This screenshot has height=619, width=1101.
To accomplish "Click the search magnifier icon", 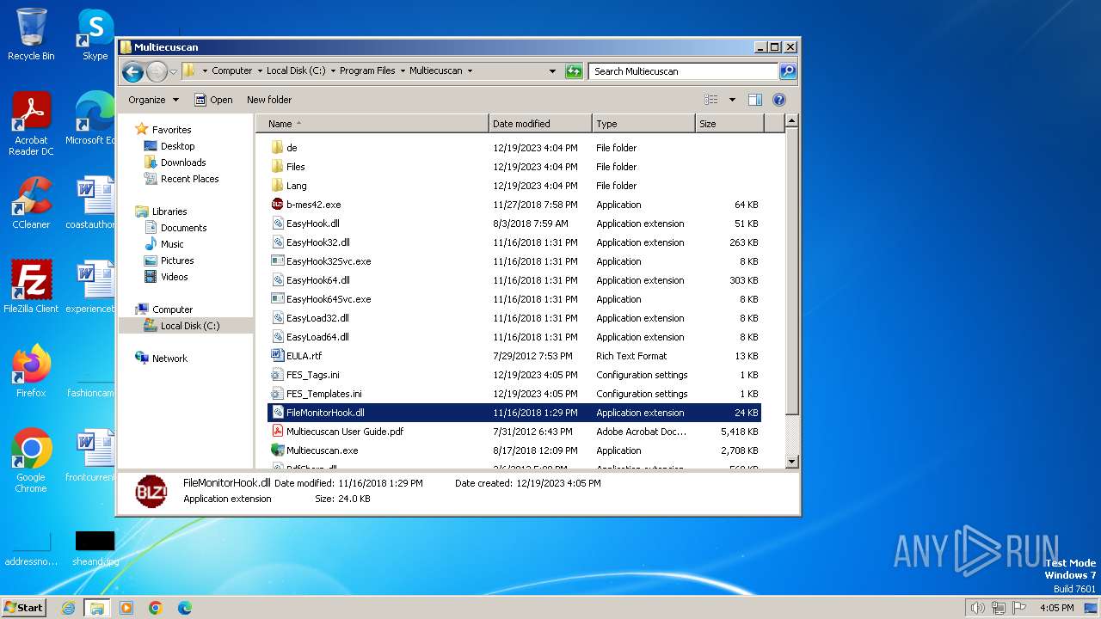I will [x=788, y=71].
